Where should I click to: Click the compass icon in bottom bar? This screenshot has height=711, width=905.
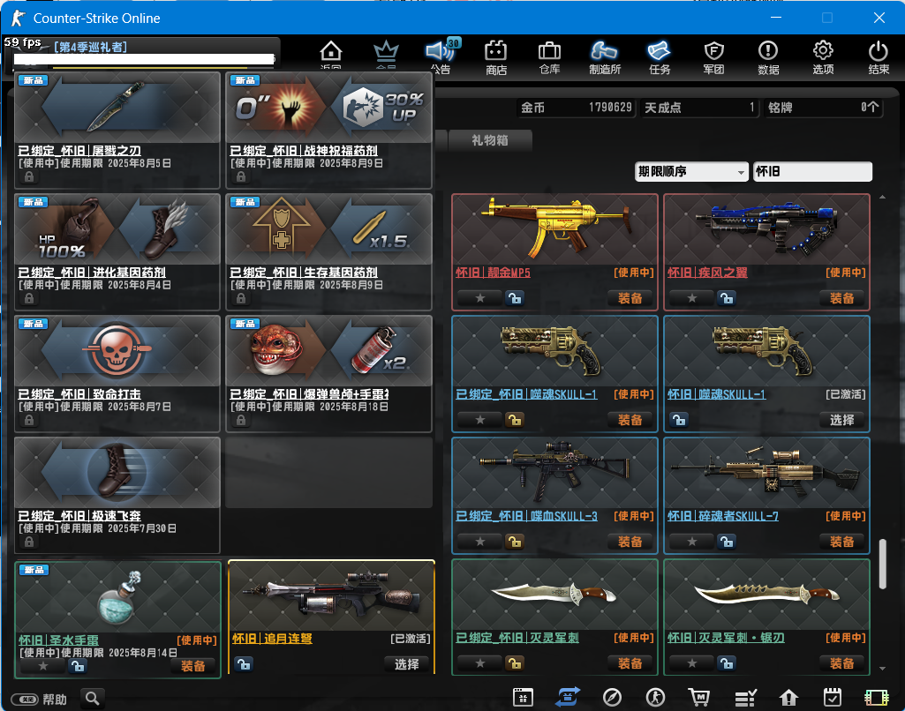point(612,697)
